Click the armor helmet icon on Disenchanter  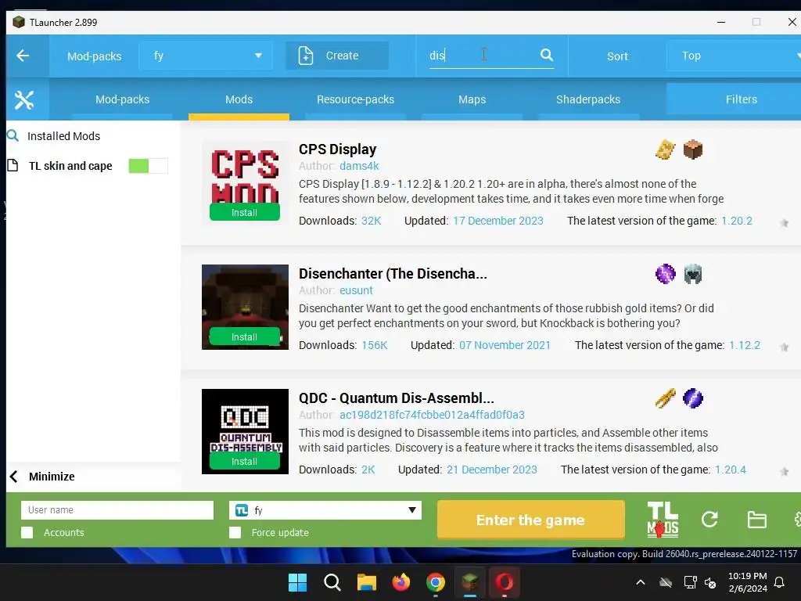click(693, 274)
